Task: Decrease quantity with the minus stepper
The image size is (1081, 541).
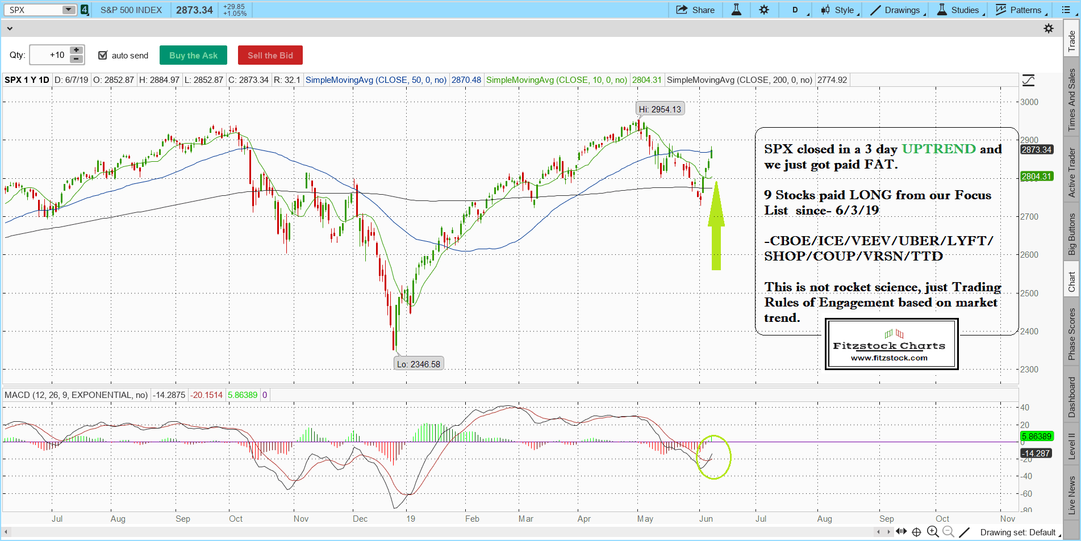Action: coord(76,59)
